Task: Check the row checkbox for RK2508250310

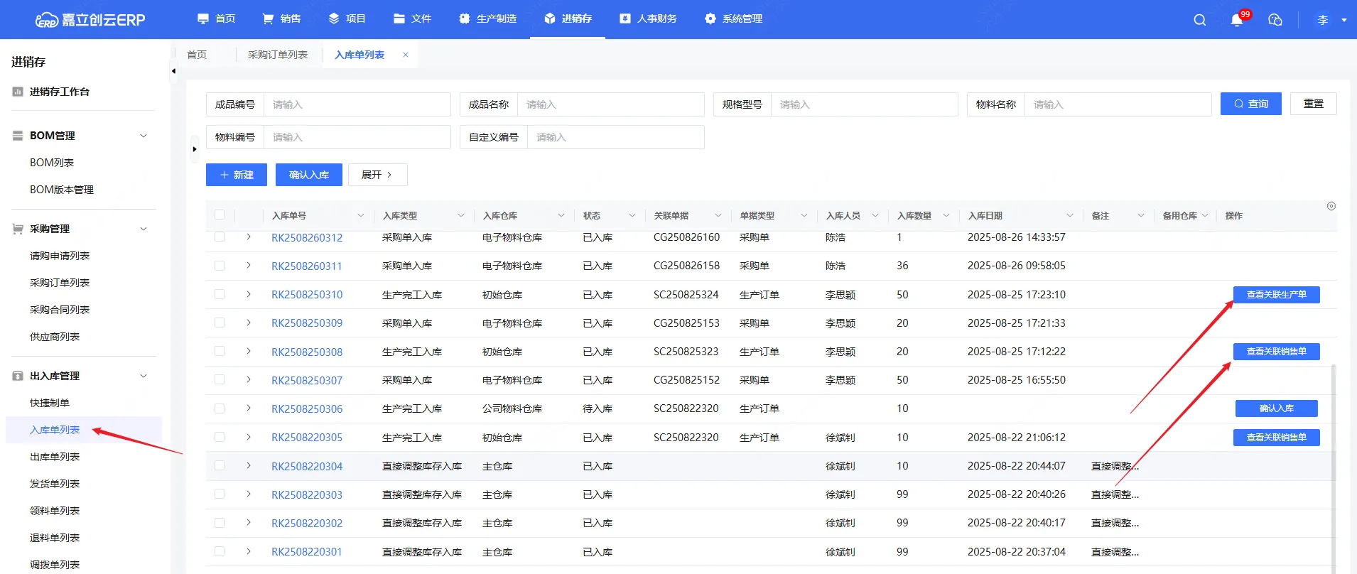Action: click(x=220, y=294)
